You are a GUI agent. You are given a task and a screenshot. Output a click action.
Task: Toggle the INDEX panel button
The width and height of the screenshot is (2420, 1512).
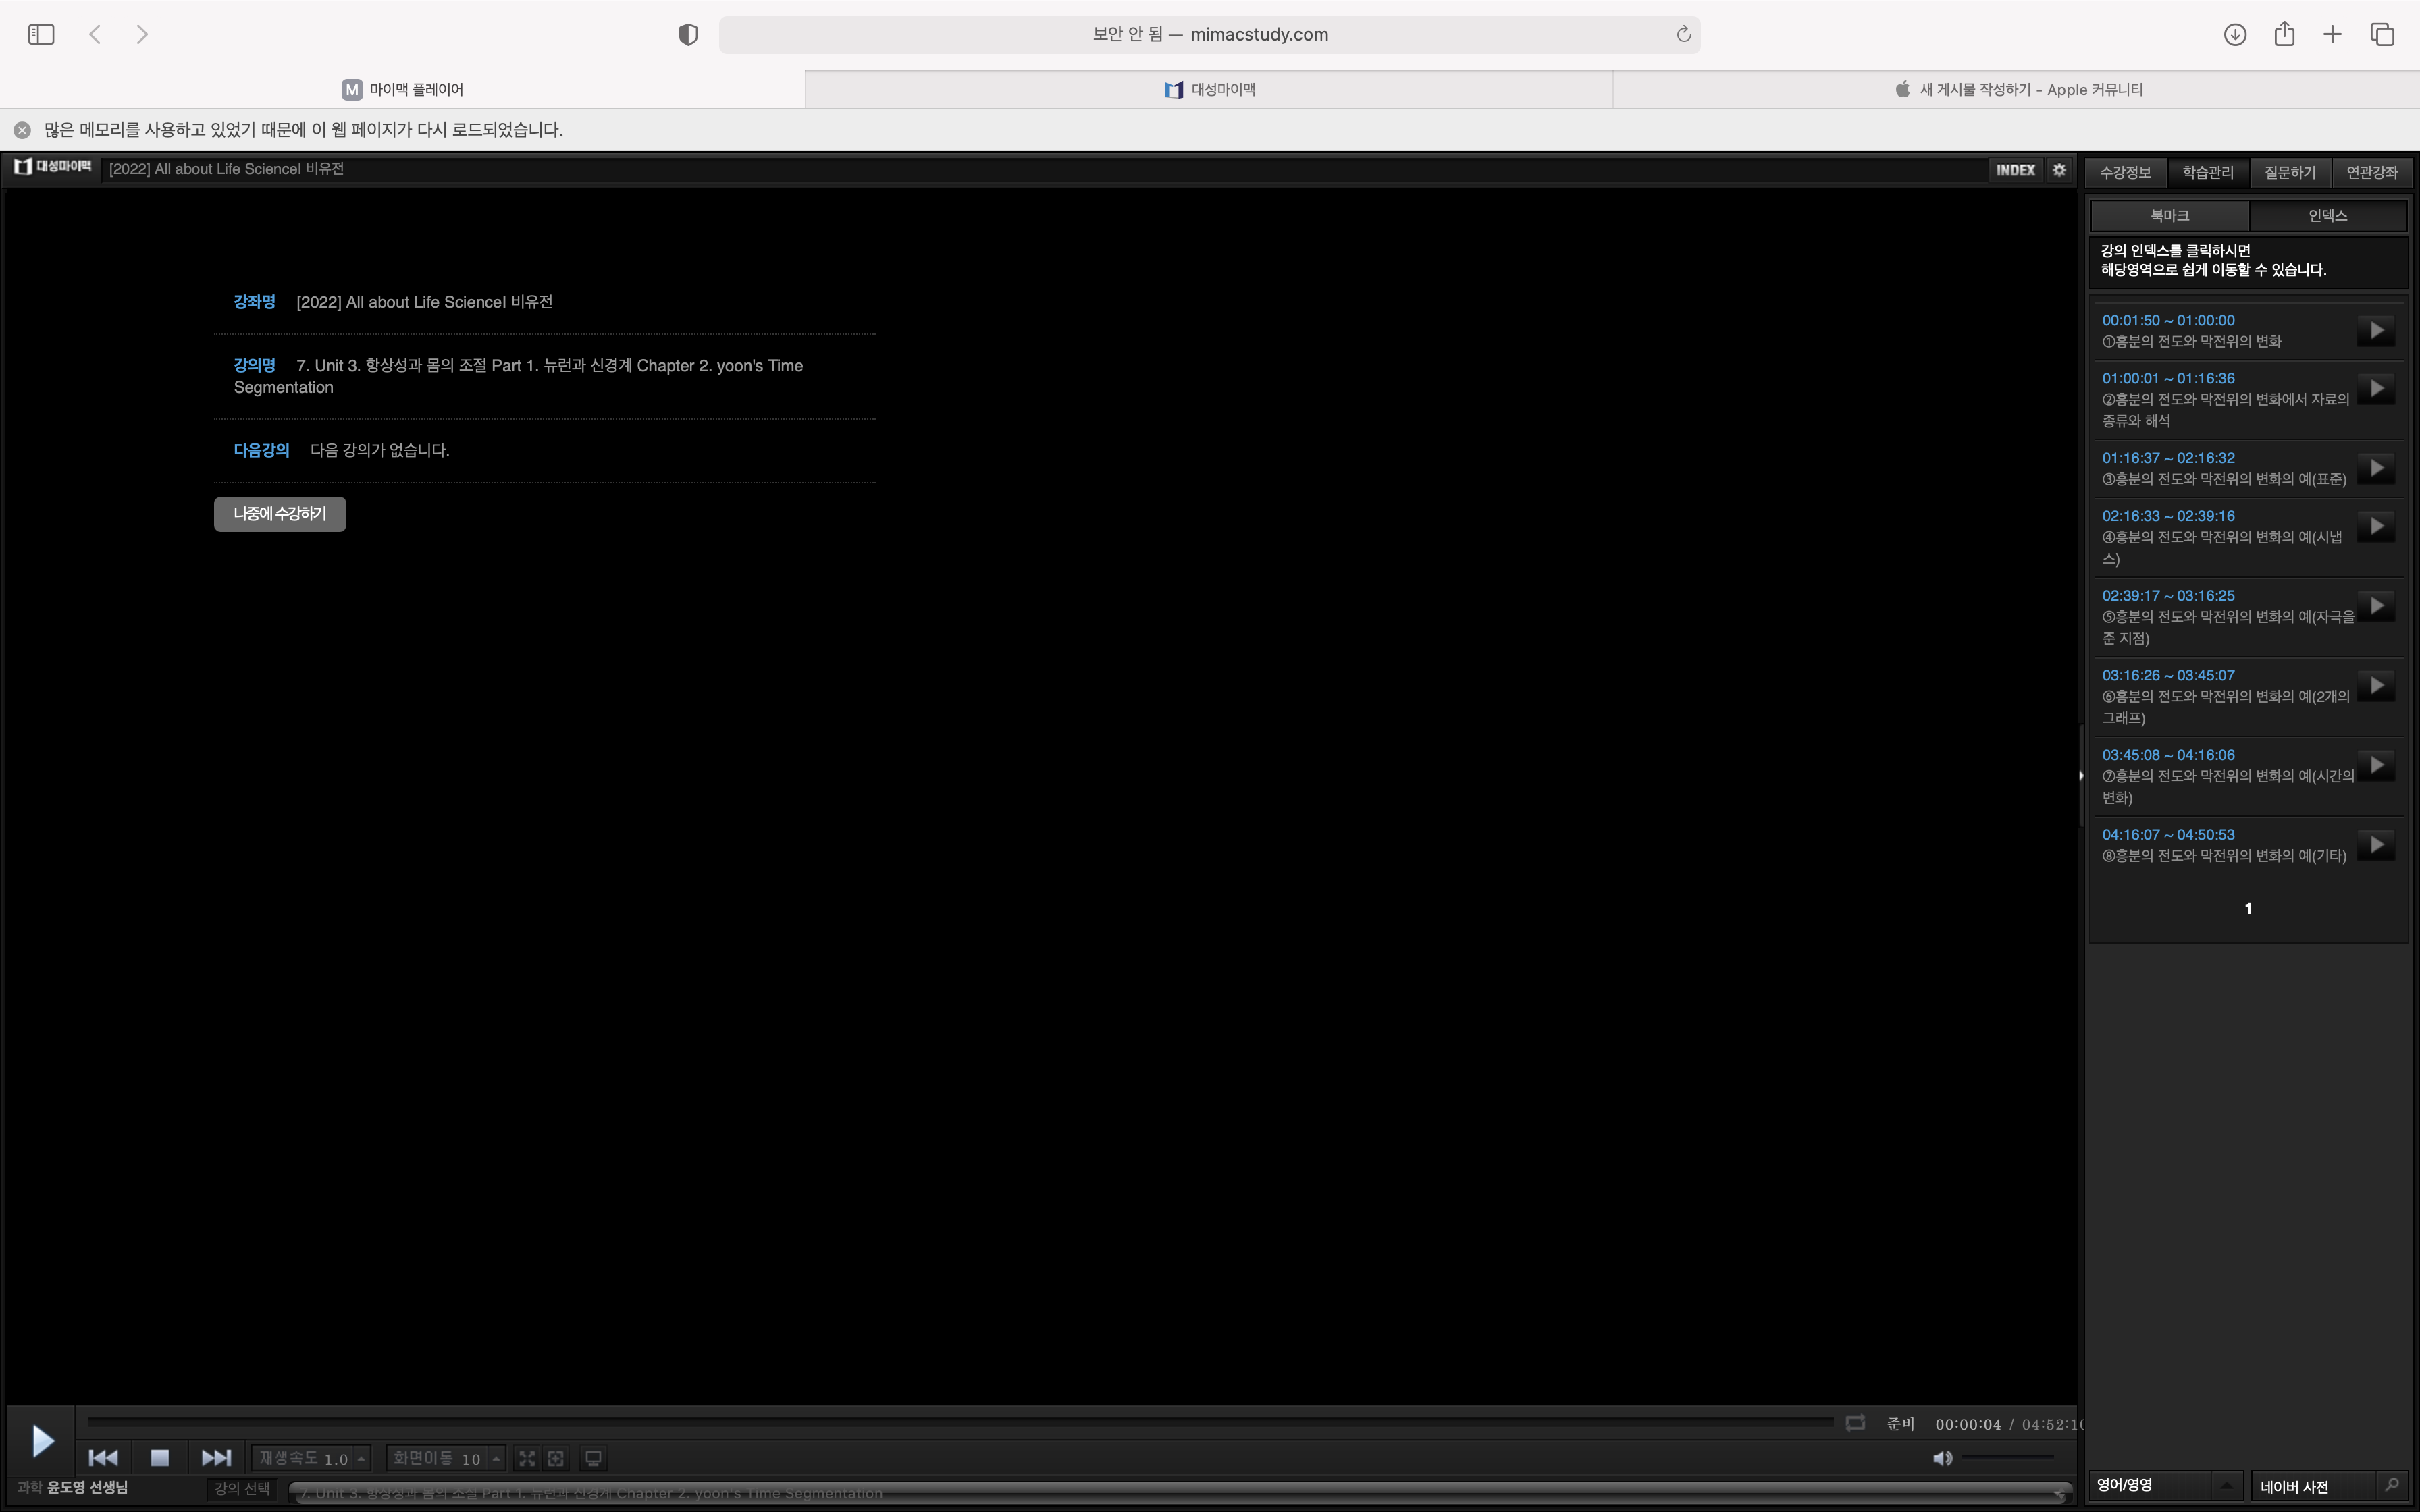[2015, 170]
